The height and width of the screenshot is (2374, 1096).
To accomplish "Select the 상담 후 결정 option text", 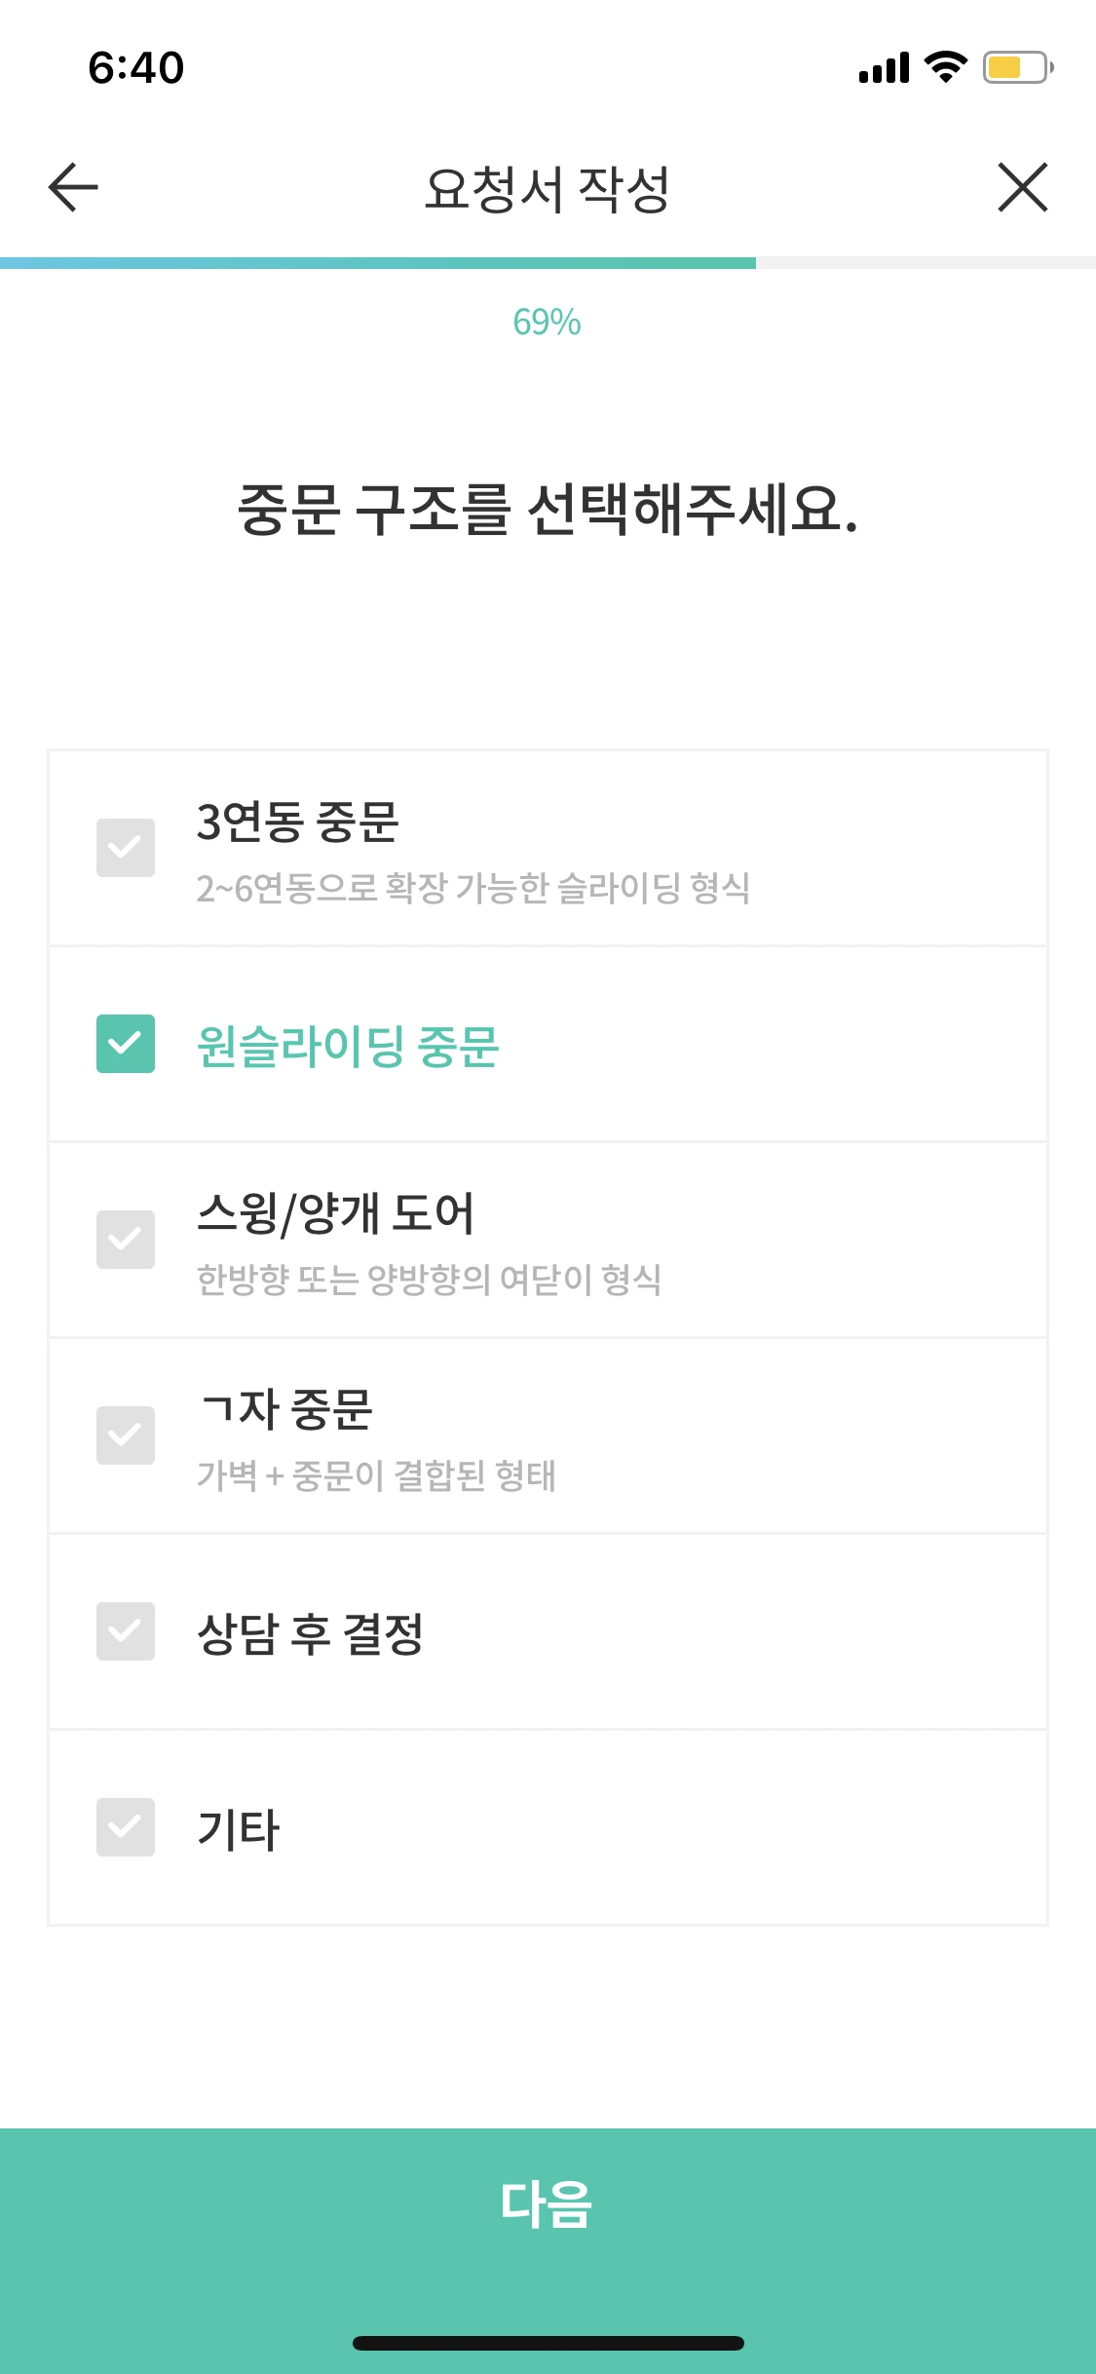I will coord(310,1634).
